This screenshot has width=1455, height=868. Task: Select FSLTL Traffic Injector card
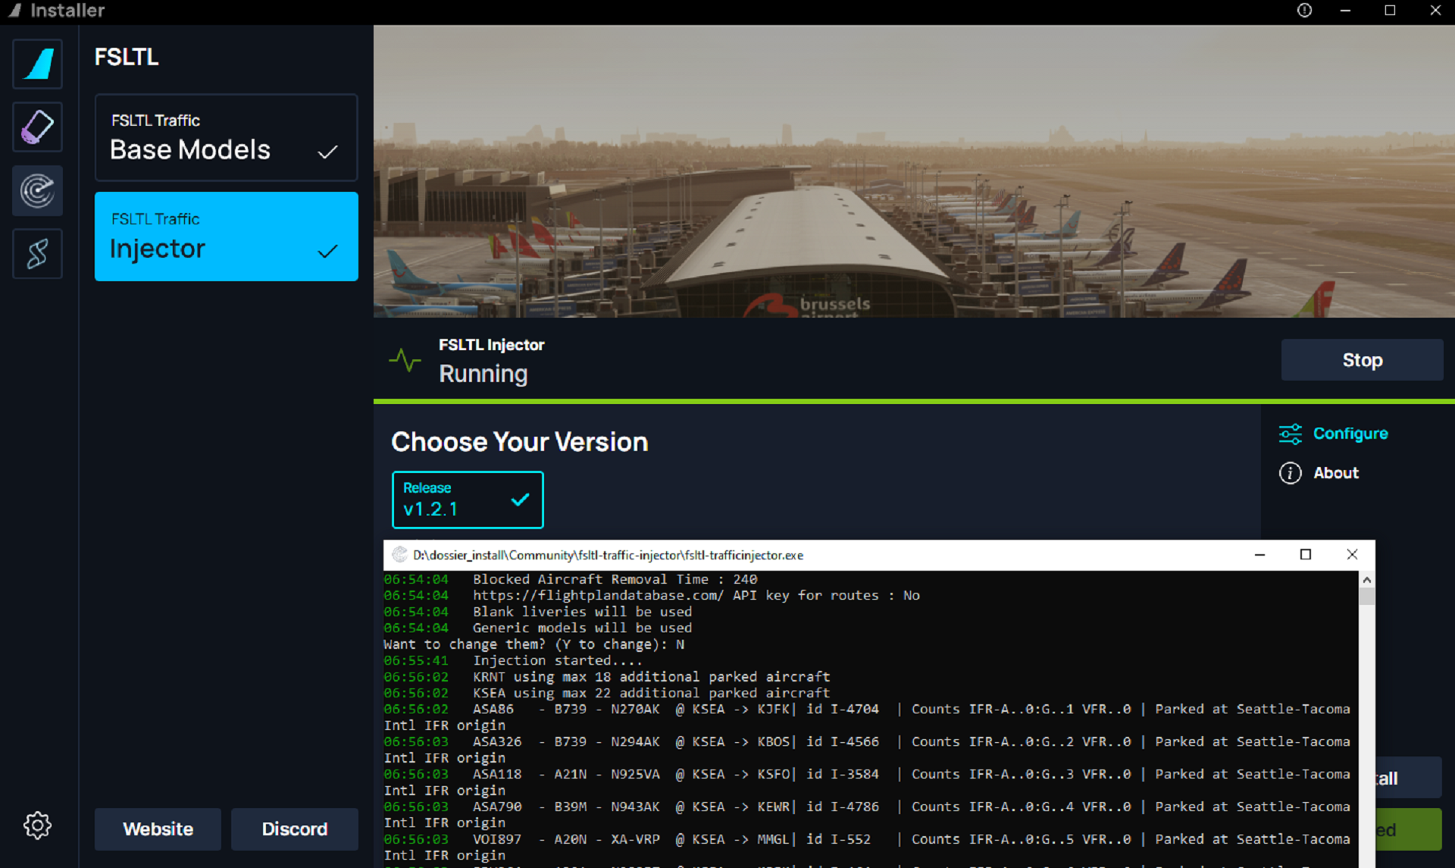226,236
